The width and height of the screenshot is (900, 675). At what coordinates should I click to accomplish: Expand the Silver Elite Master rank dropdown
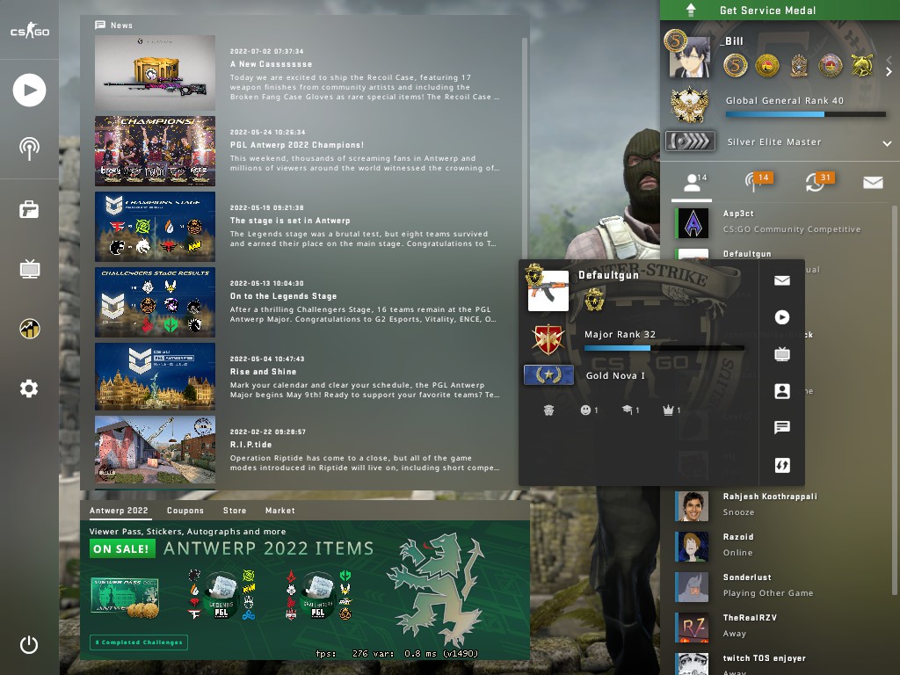887,143
